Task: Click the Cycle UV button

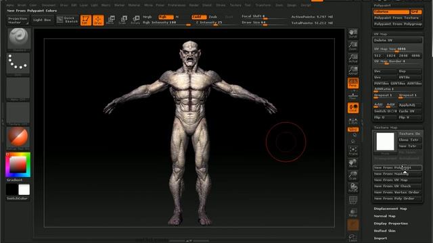Action: [410, 111]
